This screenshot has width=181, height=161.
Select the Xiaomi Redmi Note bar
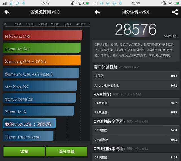(28, 136)
